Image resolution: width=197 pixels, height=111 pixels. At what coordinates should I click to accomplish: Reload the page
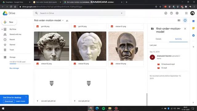(11, 7)
